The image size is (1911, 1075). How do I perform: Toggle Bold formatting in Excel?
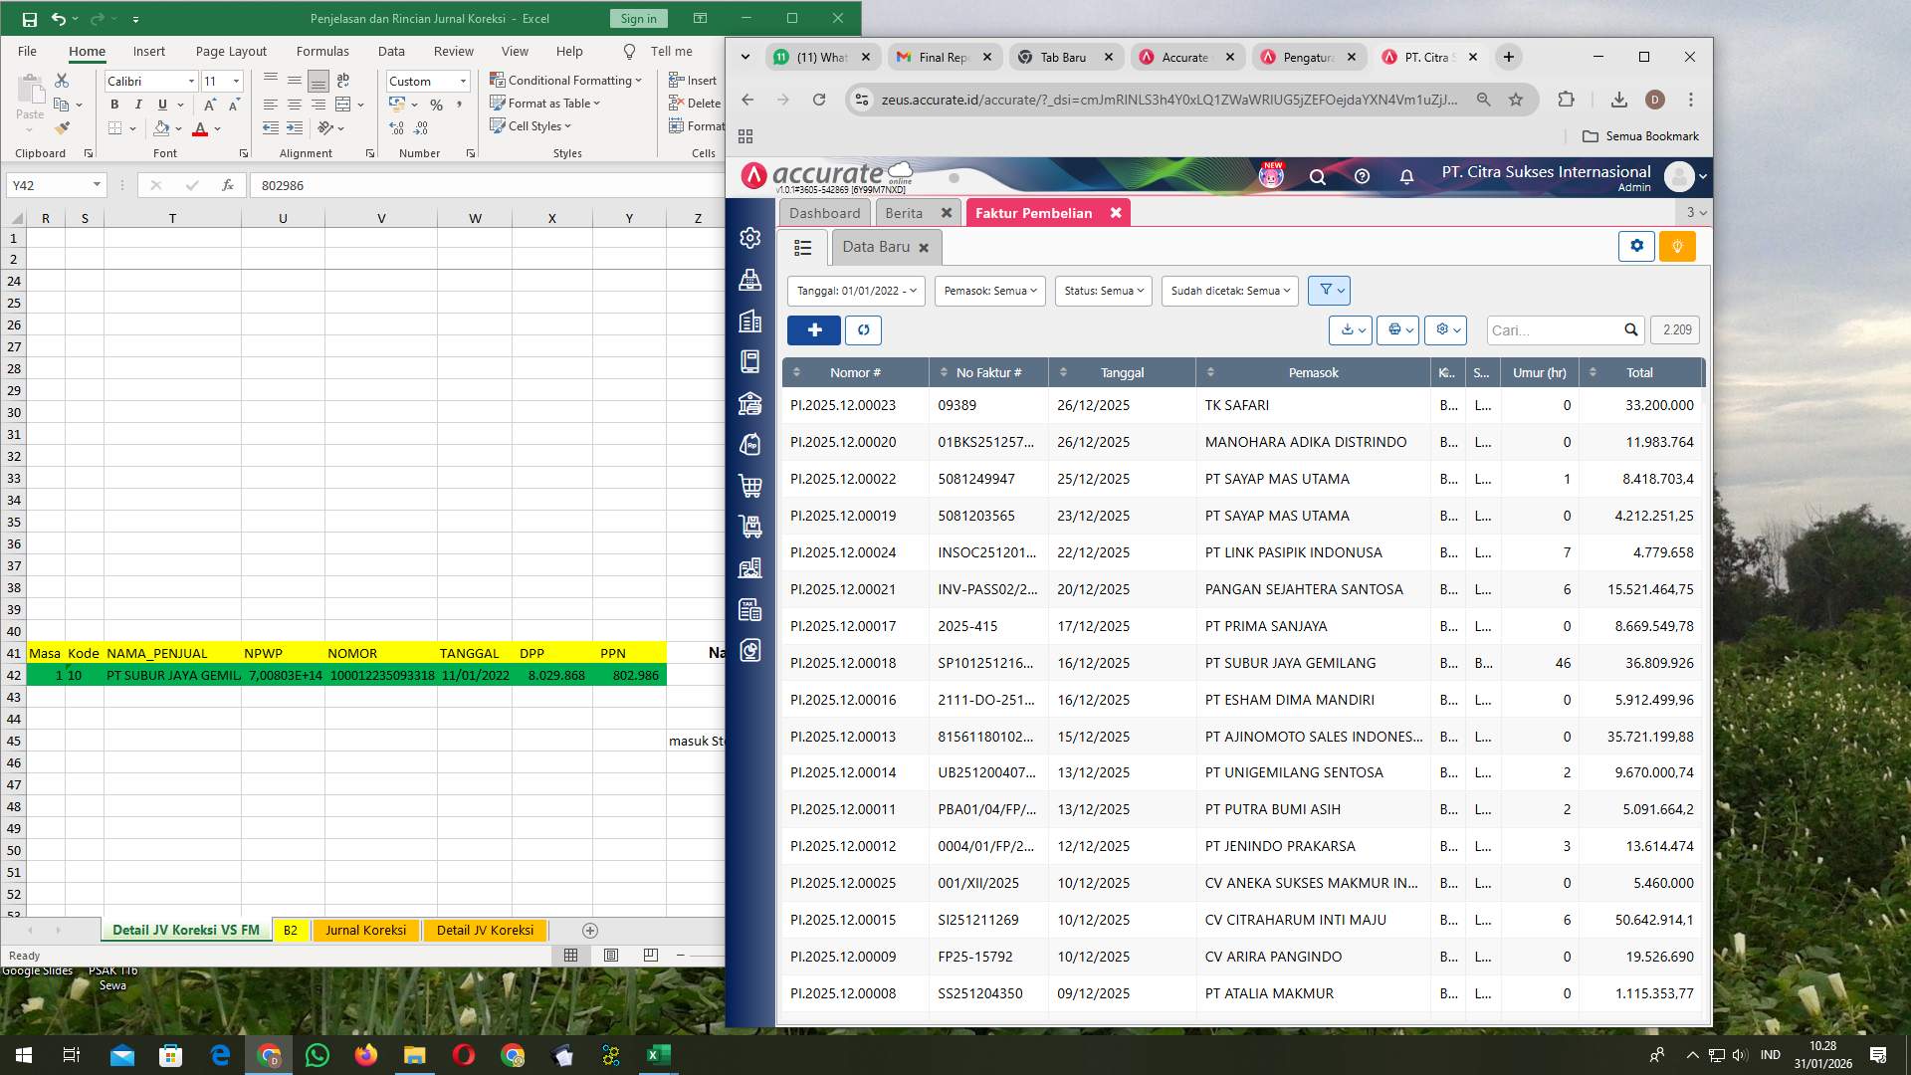(114, 104)
